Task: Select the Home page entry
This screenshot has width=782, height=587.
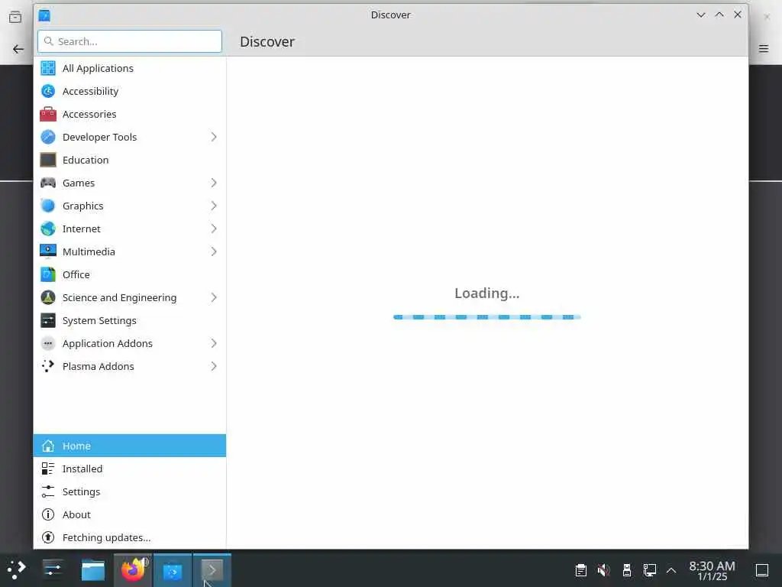Action: [130, 446]
